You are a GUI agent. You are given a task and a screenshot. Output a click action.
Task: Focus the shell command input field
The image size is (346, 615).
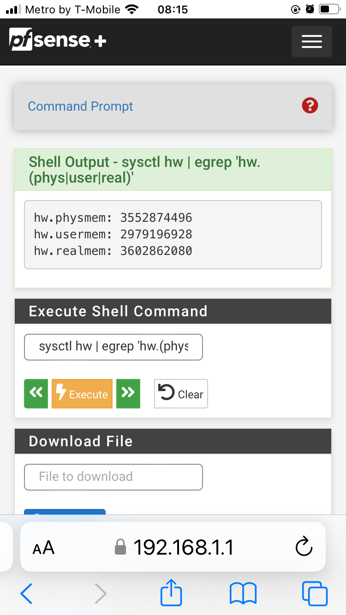coord(113,347)
